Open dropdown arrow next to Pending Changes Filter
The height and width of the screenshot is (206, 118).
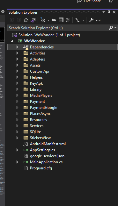pos(48,20)
